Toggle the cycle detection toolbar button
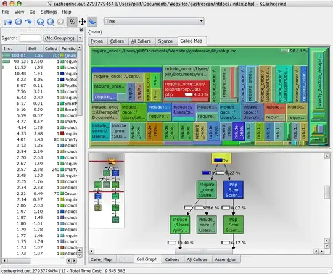This screenshot has width=333, height=274. (x=92, y=22)
